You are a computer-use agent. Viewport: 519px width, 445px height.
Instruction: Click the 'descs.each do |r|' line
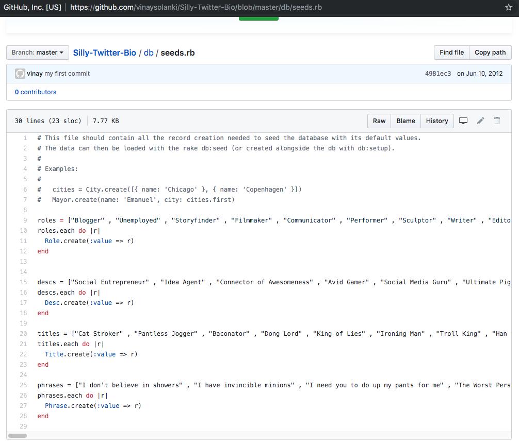69,293
